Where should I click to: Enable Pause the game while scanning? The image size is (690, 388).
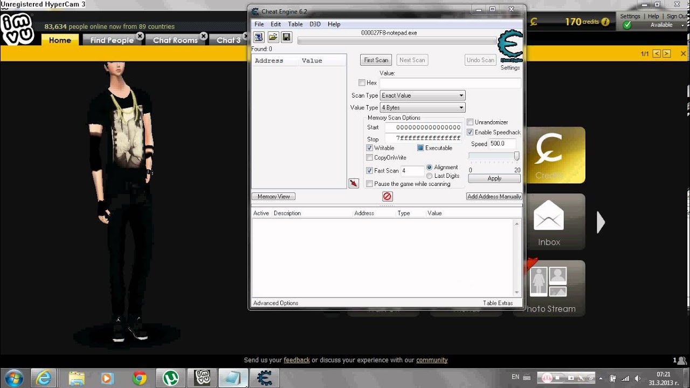(x=369, y=184)
